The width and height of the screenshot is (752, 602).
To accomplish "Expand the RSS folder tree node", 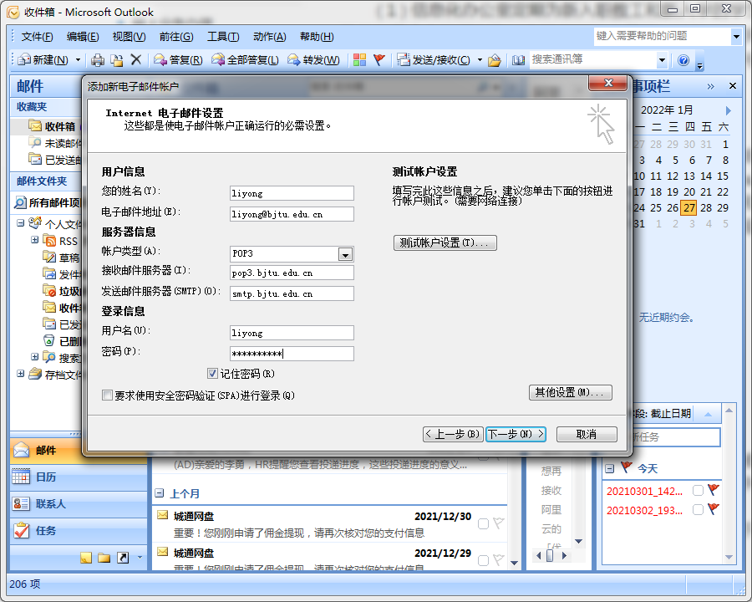I will pyautogui.click(x=34, y=240).
